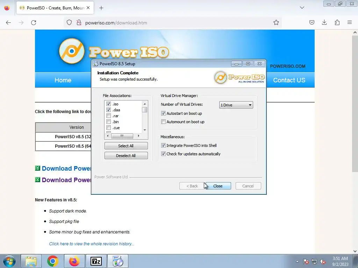List all tabs with the chevron
Viewport: 358px width, 268px height.
point(302,8)
